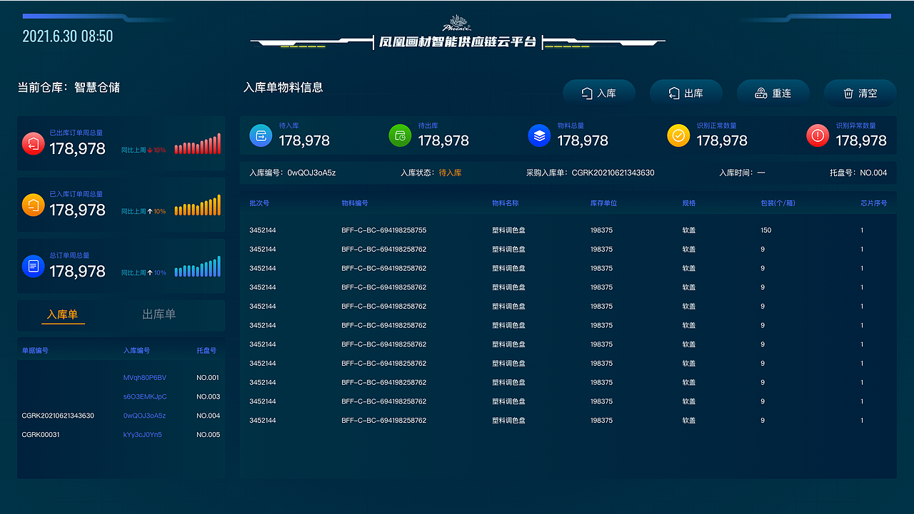Click the 物料名称 column header
This screenshot has height=514, width=914.
tap(506, 203)
